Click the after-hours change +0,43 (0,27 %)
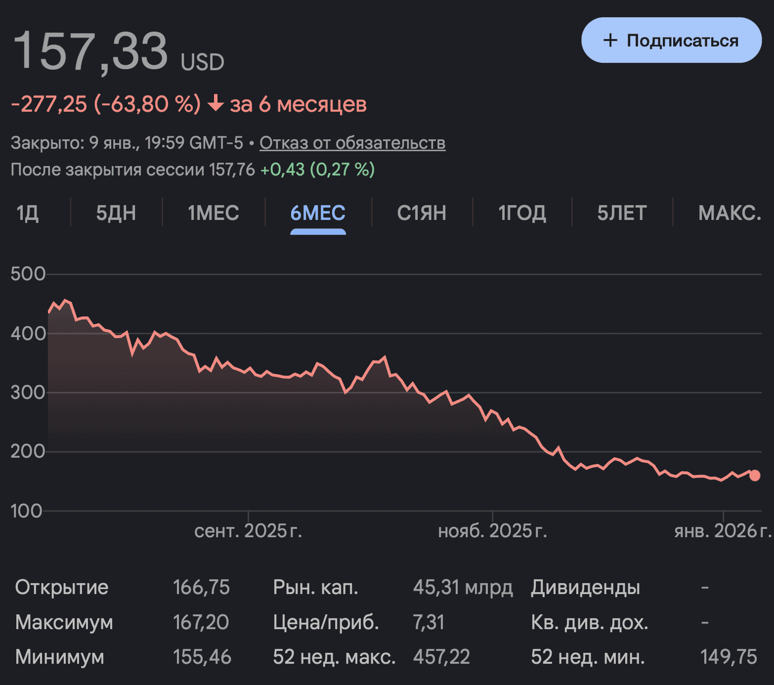Screen dimensions: 774x685 click(x=317, y=170)
